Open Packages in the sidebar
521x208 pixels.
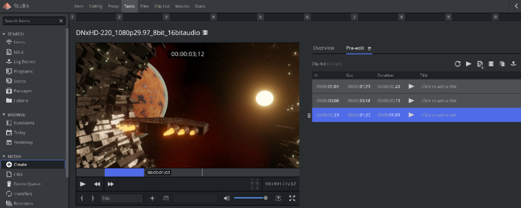coord(22,91)
